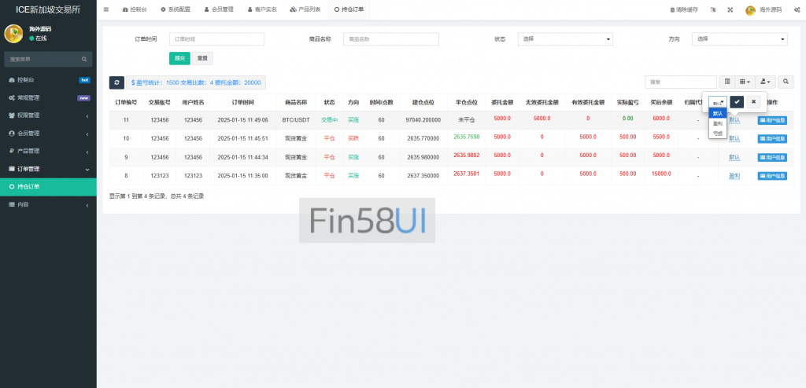Click the 订单时间 input field
Viewport: 806px width, 388px height.
216,39
